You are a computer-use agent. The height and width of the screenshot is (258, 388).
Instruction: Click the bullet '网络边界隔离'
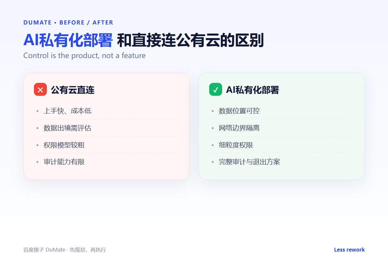(x=239, y=128)
